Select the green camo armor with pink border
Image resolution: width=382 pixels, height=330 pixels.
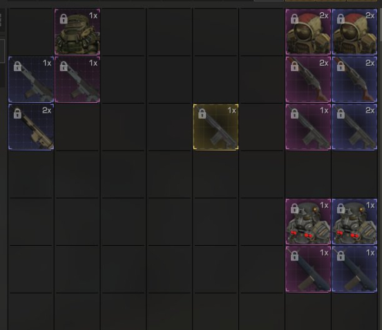(x=77, y=32)
